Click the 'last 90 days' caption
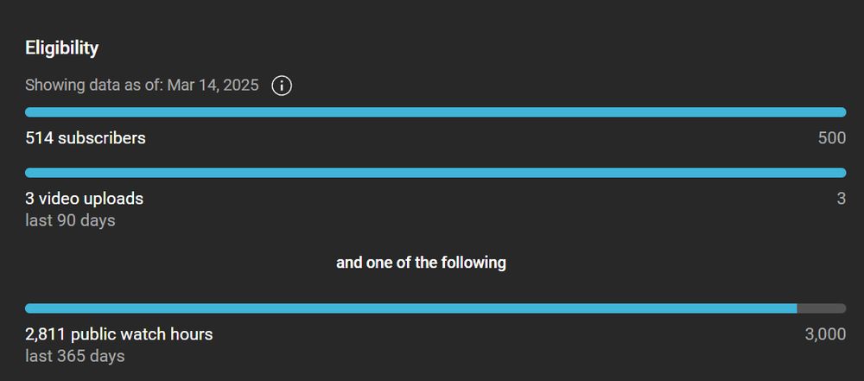 [70, 220]
